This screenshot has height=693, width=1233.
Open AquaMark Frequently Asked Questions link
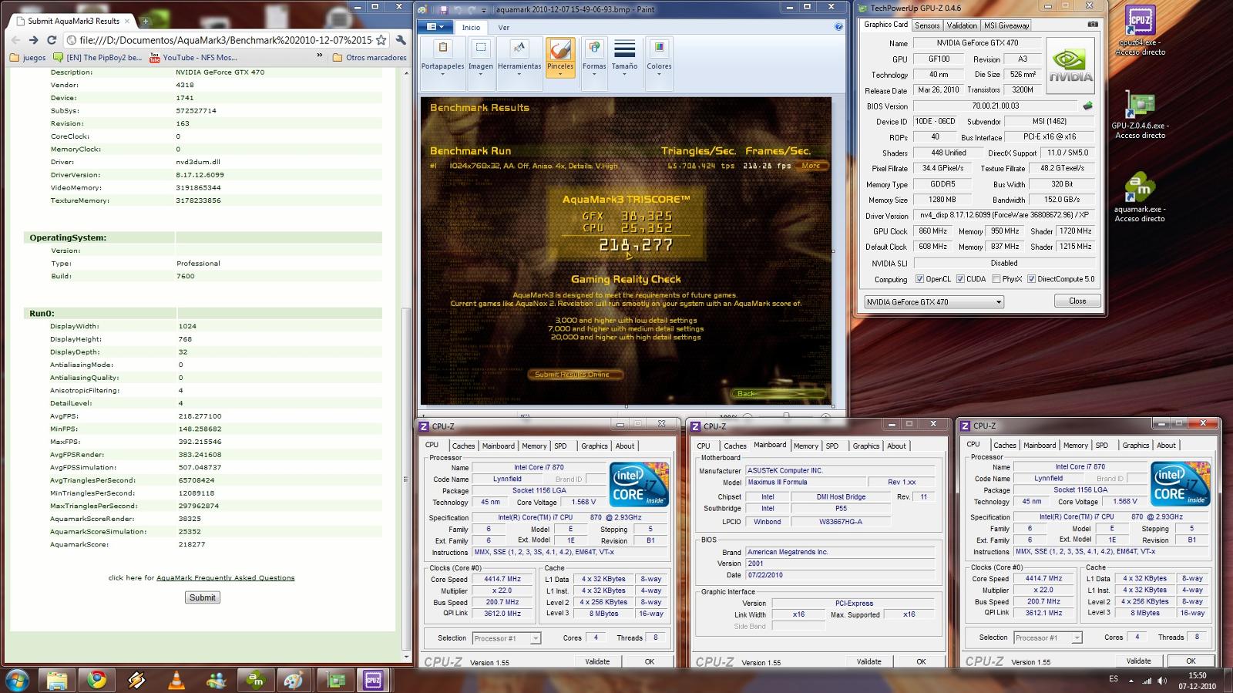click(225, 577)
